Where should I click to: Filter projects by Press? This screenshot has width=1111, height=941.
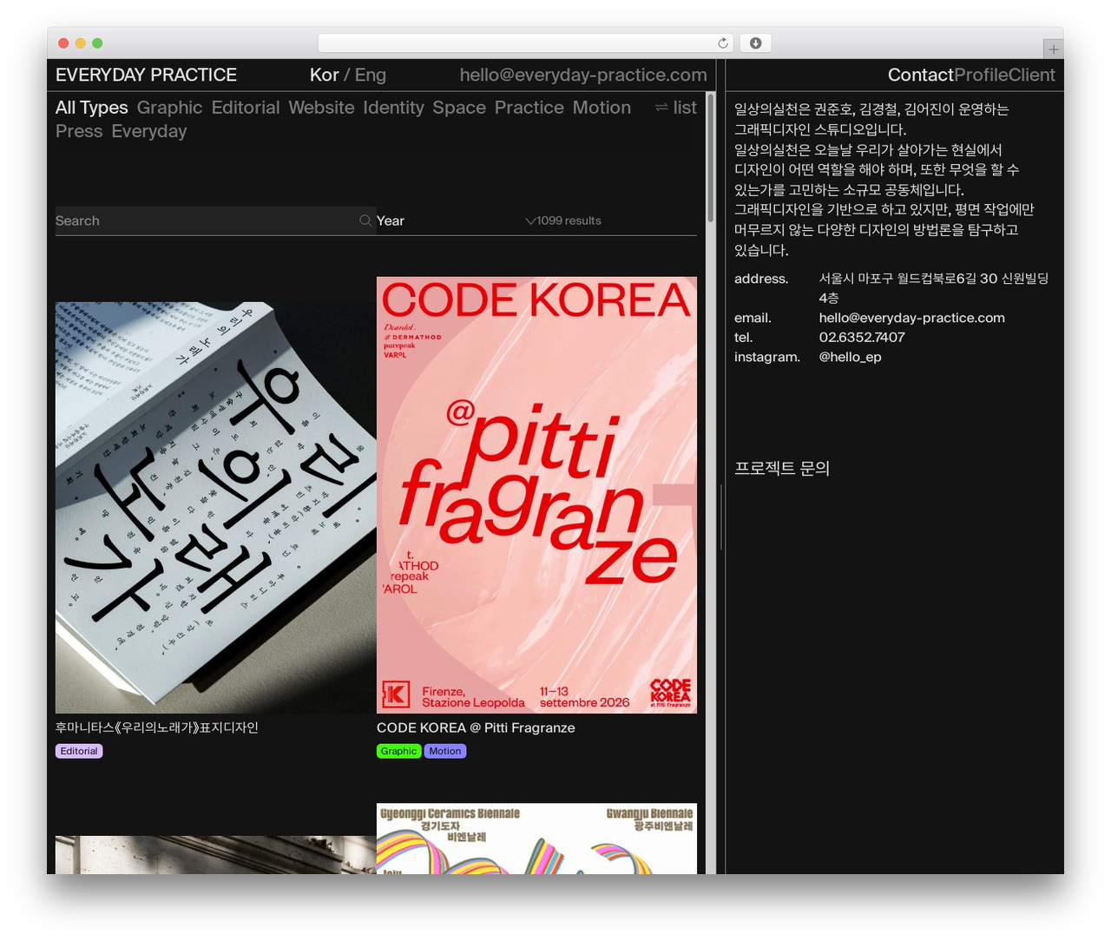tap(79, 131)
